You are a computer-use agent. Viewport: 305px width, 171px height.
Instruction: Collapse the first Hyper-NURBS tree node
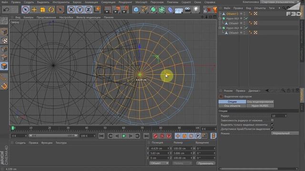220,19
